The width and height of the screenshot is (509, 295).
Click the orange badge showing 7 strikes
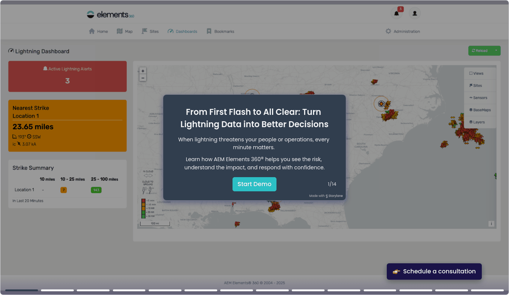coord(64,190)
